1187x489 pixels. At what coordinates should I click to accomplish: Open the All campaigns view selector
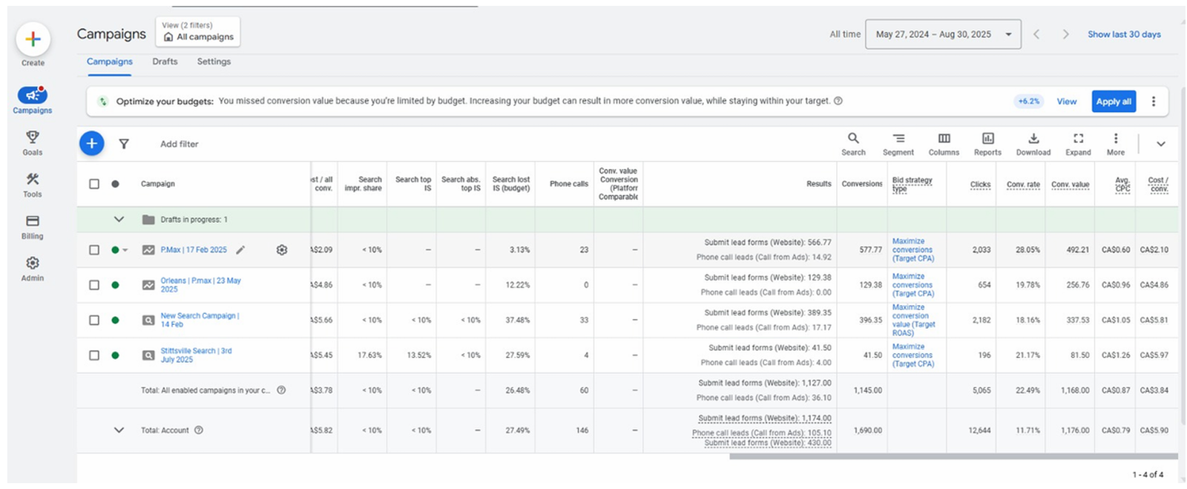pyautogui.click(x=198, y=32)
